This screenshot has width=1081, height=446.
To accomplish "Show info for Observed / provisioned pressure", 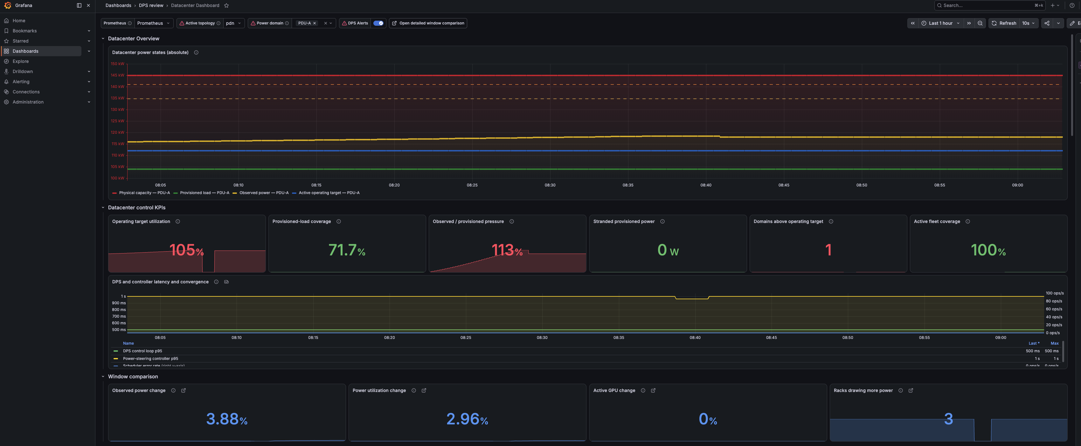I will pos(511,221).
